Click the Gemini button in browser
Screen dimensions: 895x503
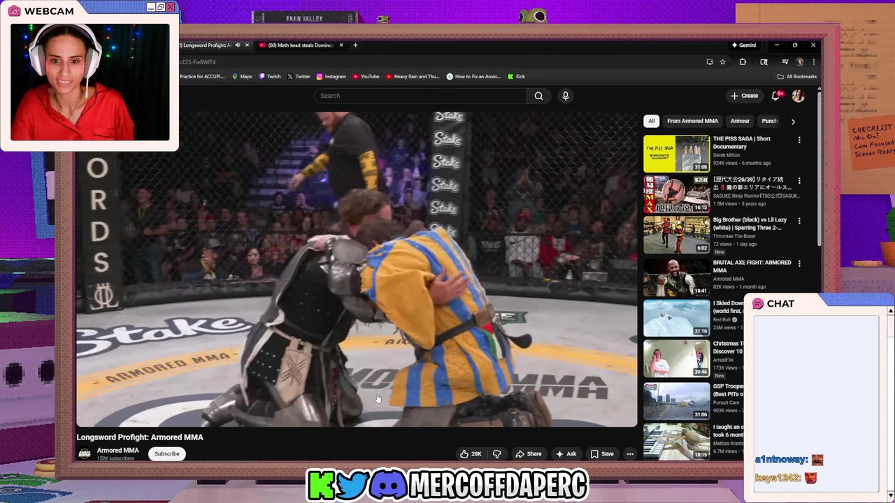[744, 45]
